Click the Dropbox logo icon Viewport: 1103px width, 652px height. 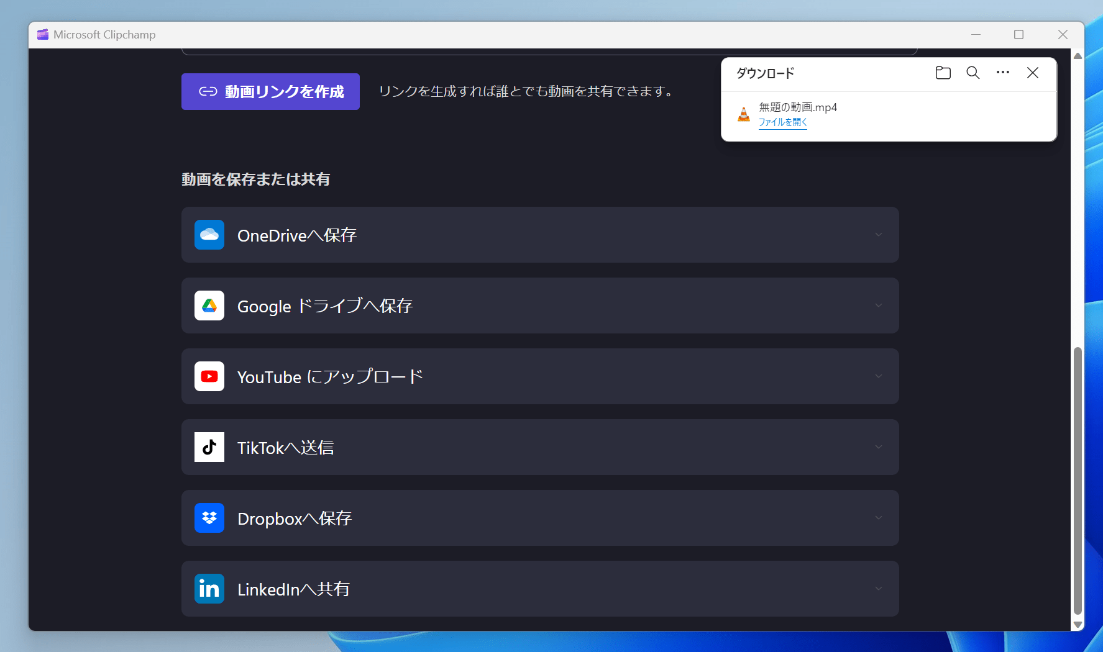[209, 518]
